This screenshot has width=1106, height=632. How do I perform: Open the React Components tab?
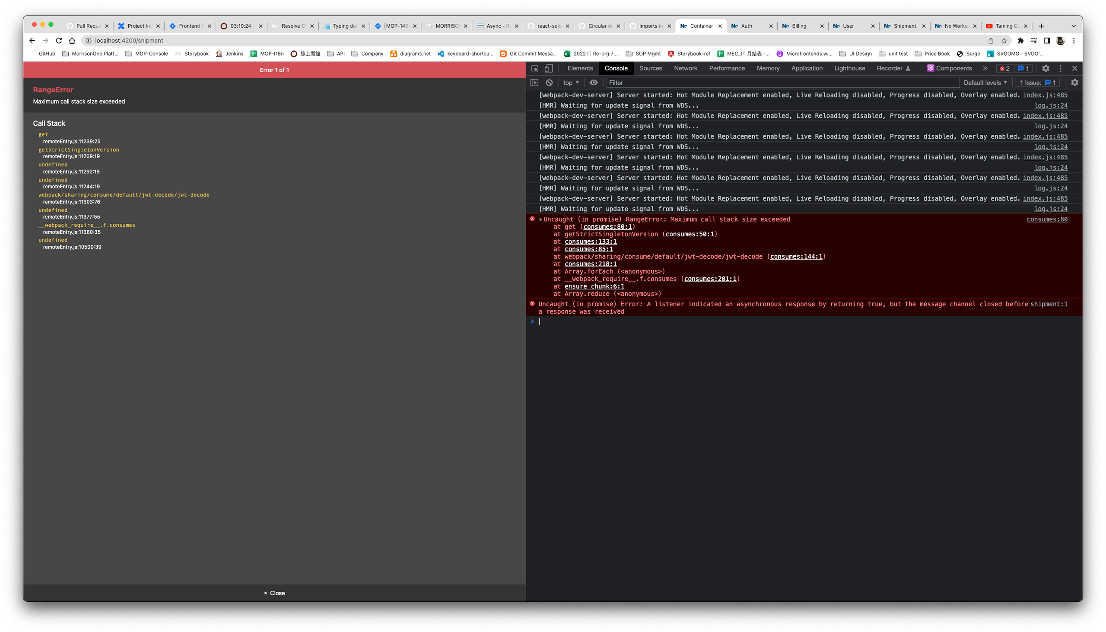click(x=949, y=68)
